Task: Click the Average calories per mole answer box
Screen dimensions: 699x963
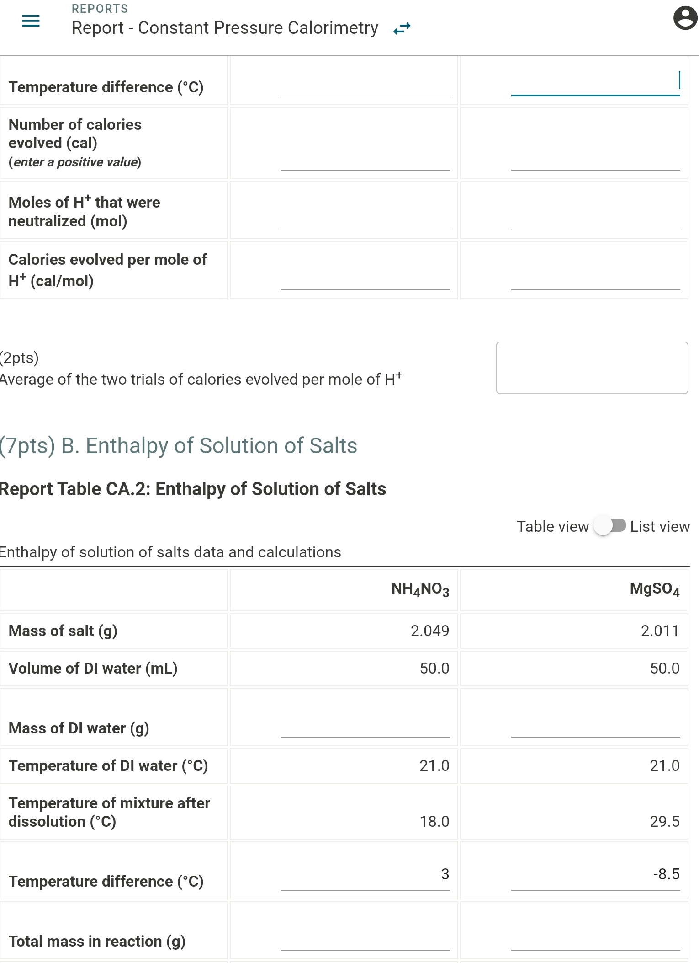Action: point(592,368)
